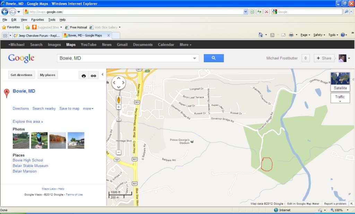Click the Home icon in command bar

pos(261,35)
